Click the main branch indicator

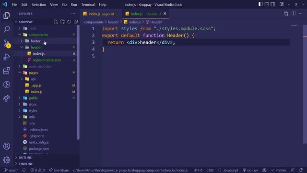tap(11, 170)
